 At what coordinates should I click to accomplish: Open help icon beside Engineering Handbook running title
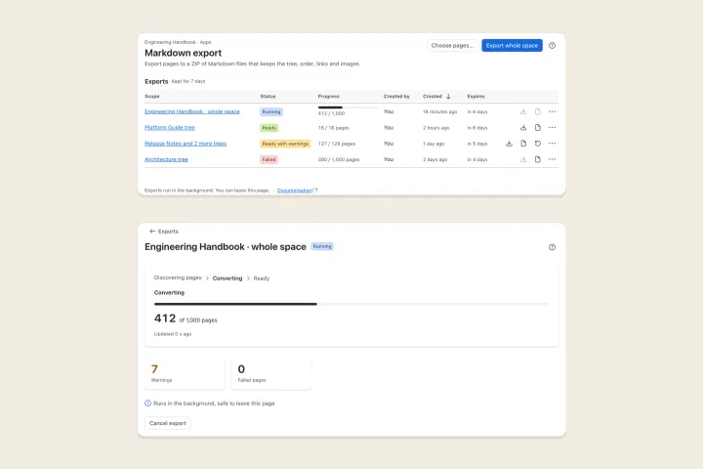pos(552,247)
